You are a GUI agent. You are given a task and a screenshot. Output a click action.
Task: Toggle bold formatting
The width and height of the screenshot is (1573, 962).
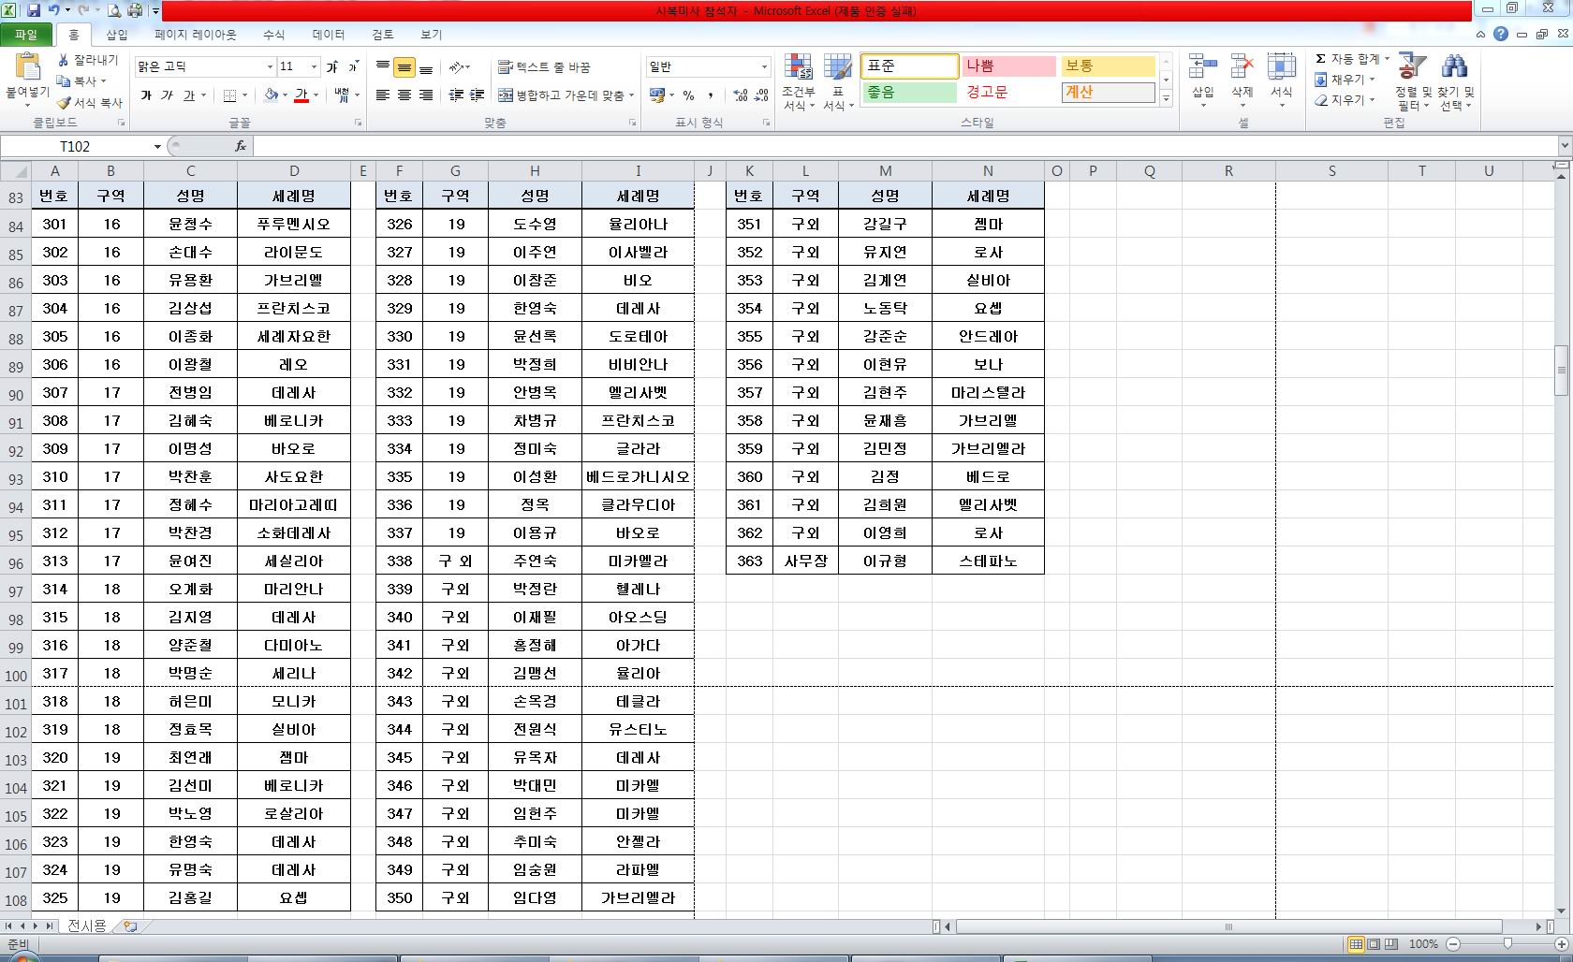tap(146, 95)
